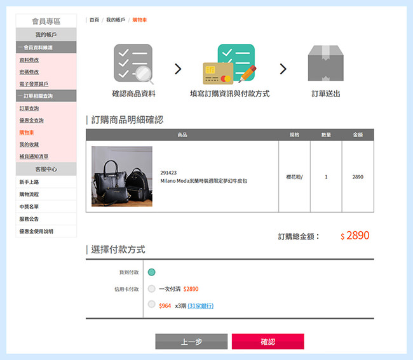Collapse the 訂單相關查詢 sidebar section
The image size is (413, 360).
[x=46, y=96]
